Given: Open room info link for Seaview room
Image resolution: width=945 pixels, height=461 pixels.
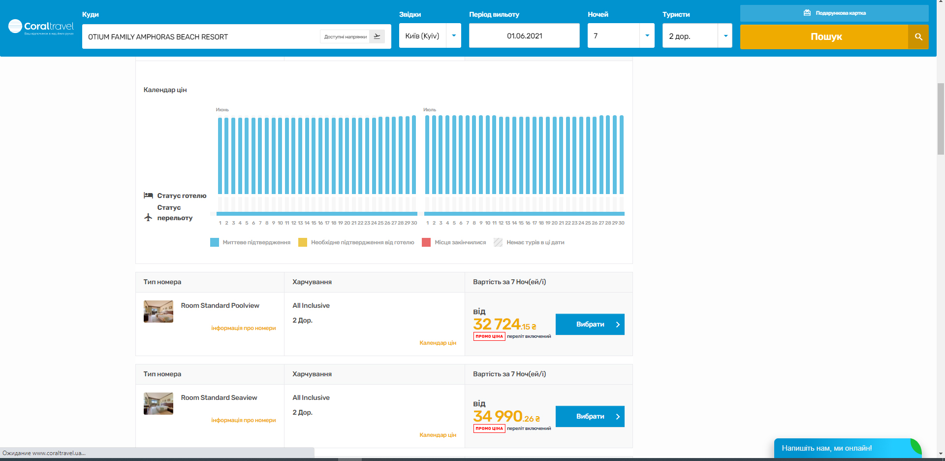Looking at the screenshot, I should [x=244, y=420].
